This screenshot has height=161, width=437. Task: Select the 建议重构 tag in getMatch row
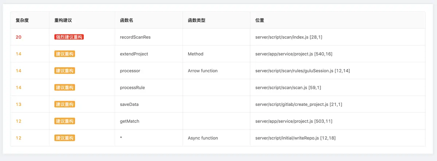[x=64, y=121]
